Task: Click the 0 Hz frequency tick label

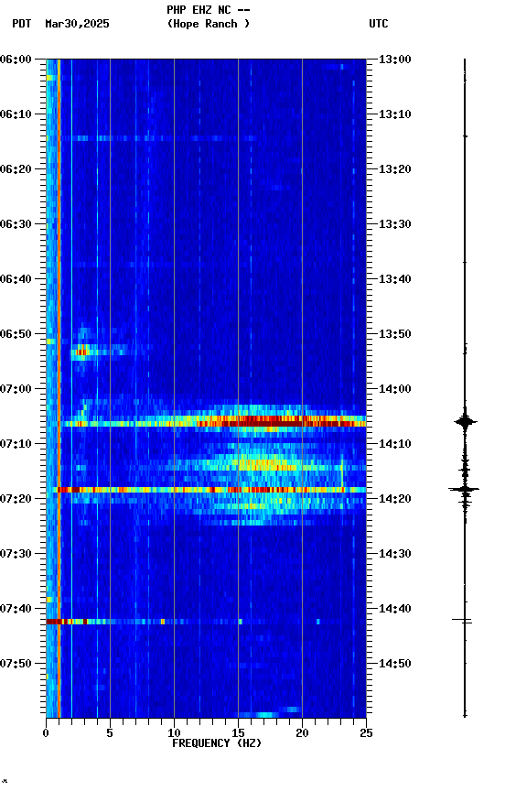Action: pyautogui.click(x=46, y=733)
